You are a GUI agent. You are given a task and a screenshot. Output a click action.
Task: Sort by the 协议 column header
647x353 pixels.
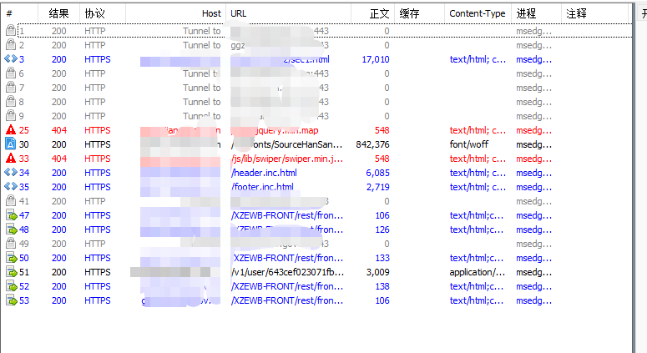pos(103,13)
